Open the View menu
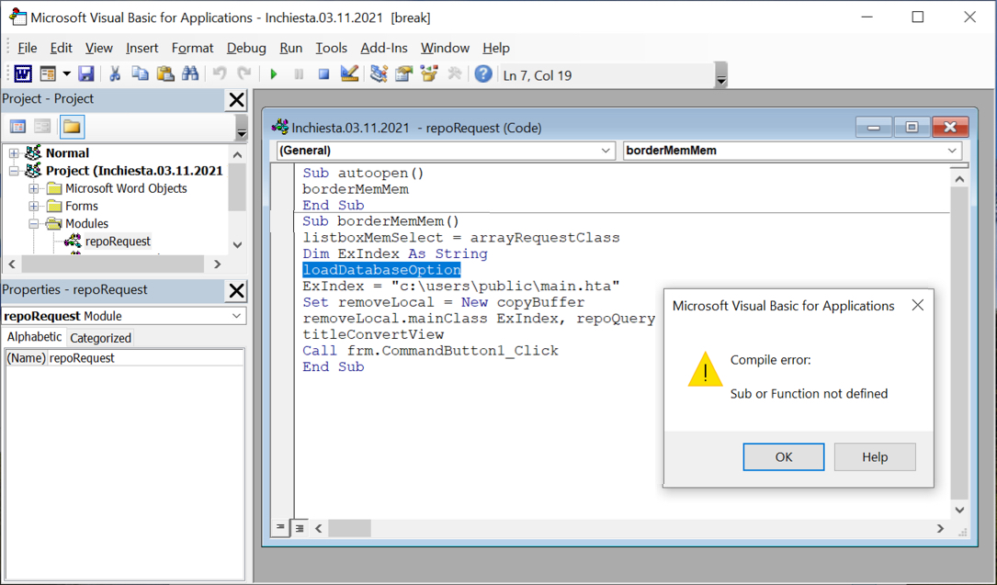Screen dimensions: 997x585 pyautogui.click(x=98, y=48)
